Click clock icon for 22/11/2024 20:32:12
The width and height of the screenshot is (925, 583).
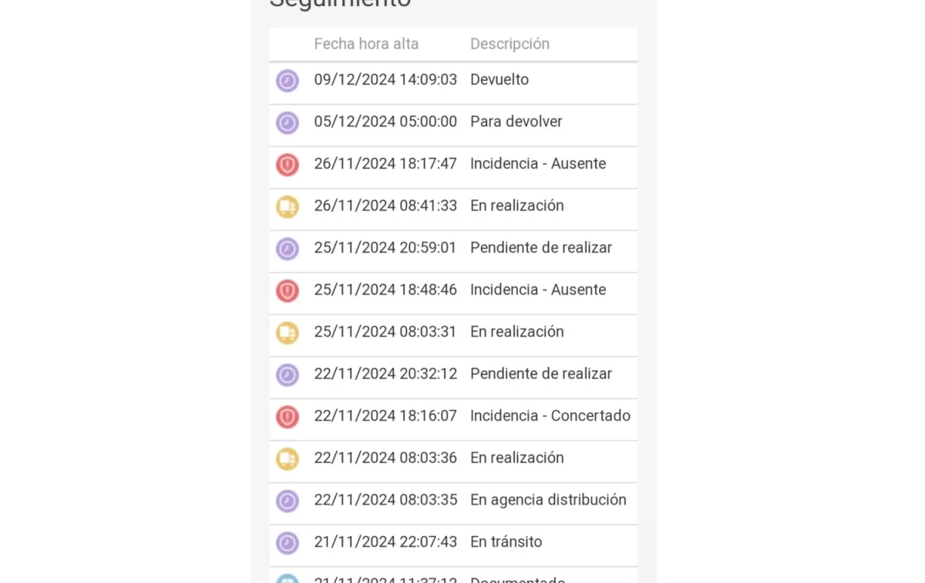coord(288,375)
